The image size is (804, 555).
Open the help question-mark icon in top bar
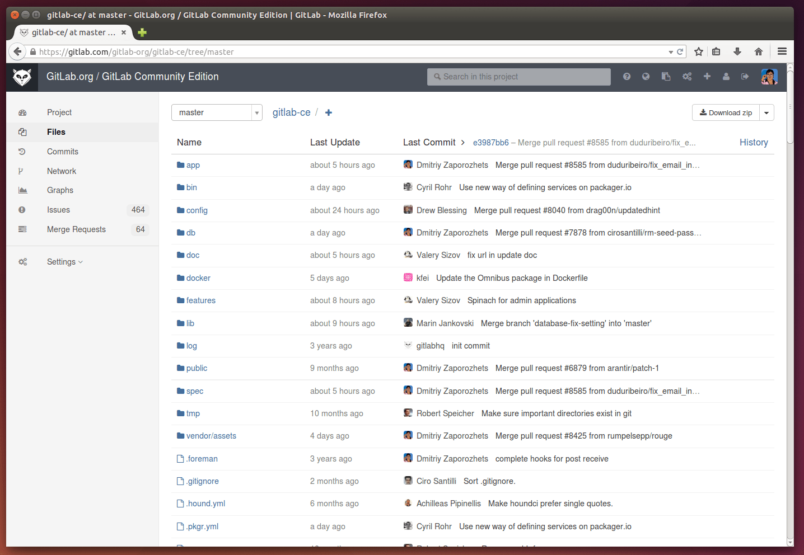[627, 76]
